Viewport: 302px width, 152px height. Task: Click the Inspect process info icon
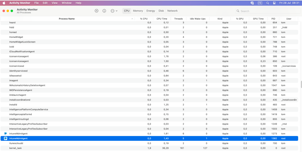[104, 11]
